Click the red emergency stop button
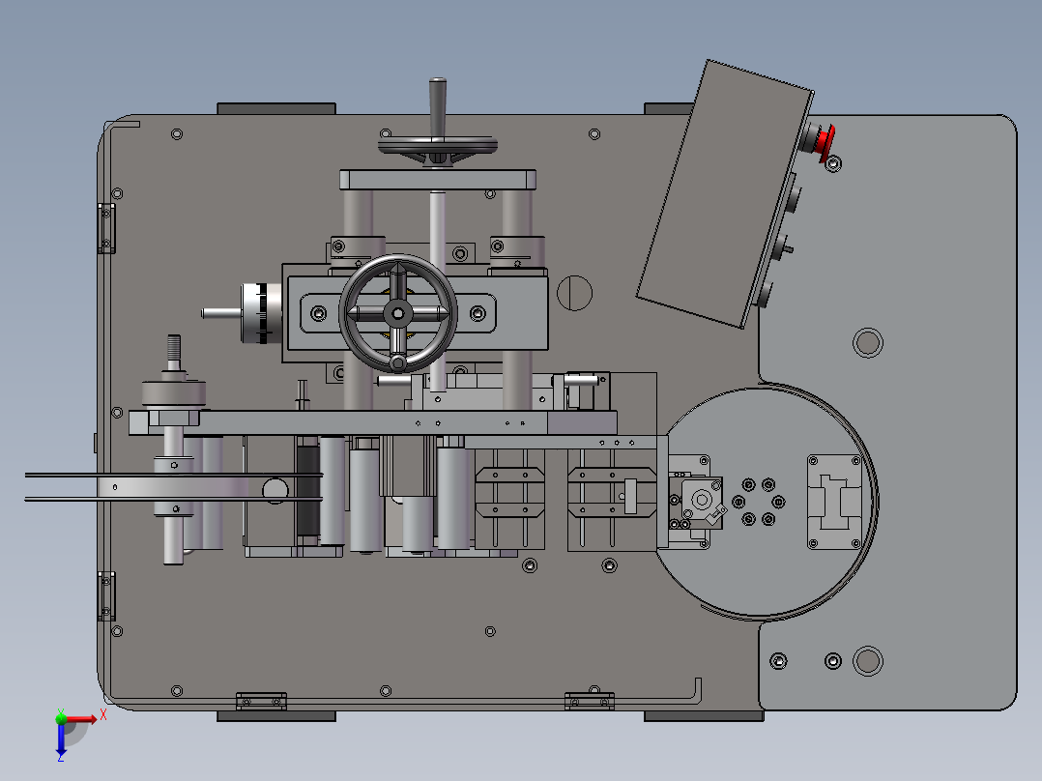This screenshot has height=781, width=1042. 825,142
